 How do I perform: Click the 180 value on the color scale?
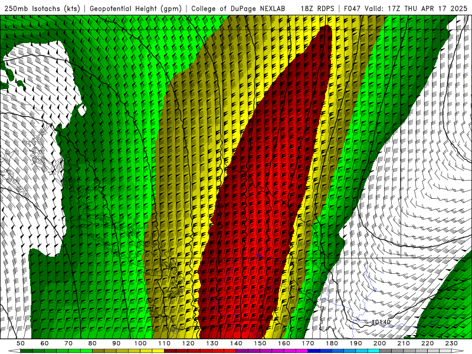click(x=332, y=343)
